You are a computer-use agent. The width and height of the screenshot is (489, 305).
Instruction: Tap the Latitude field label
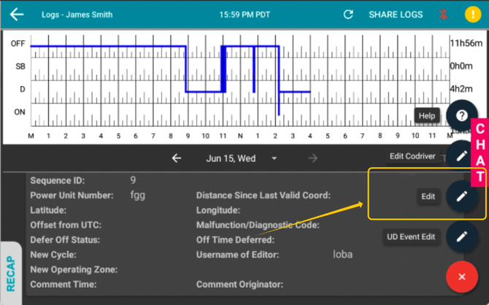click(48, 210)
